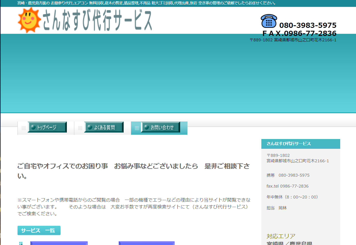Click the blue telephone icon in header
Screen dimensions: 356x245
[269, 21]
